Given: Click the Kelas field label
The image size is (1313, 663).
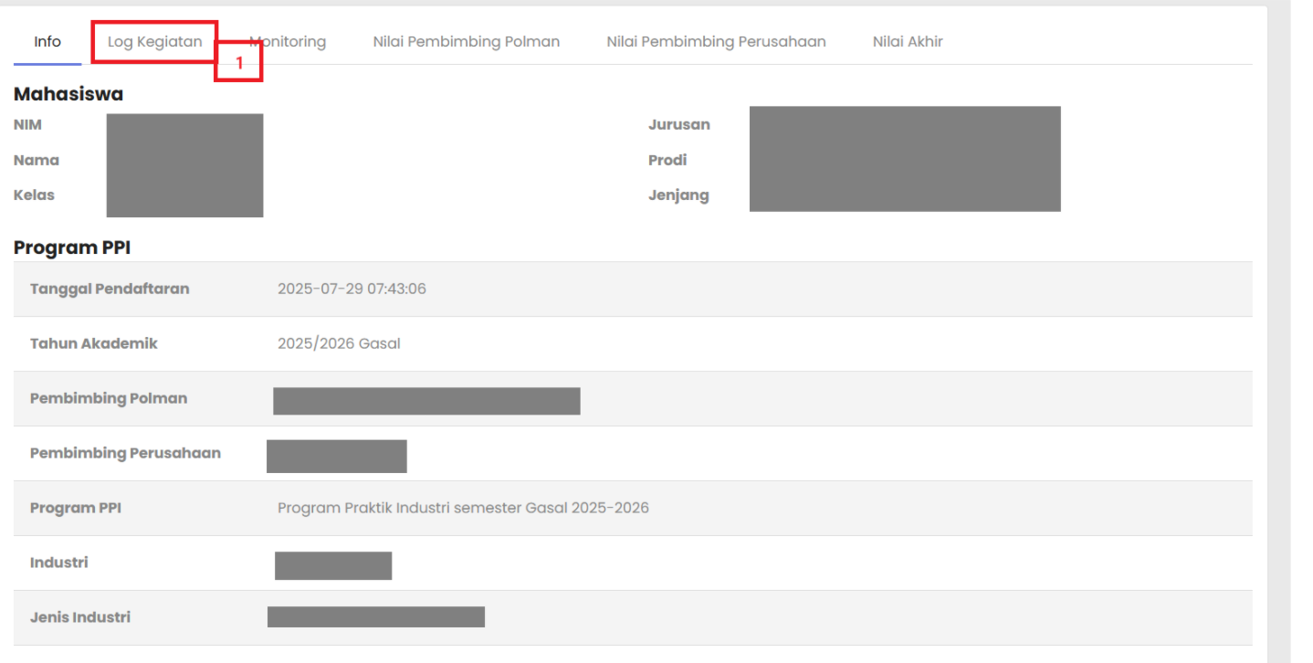Looking at the screenshot, I should tap(34, 195).
